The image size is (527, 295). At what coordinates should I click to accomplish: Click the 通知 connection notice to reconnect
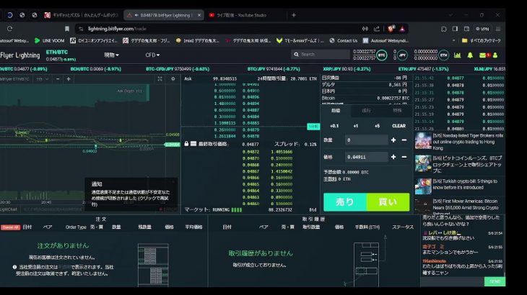(131, 194)
